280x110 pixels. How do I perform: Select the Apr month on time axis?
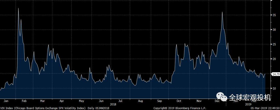(x=62, y=101)
